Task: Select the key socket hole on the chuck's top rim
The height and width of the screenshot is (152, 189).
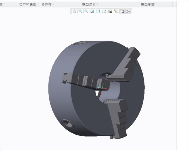Action: 81,43
